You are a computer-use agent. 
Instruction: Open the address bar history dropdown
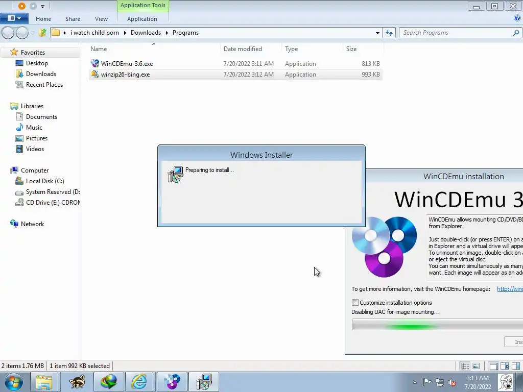coord(377,33)
